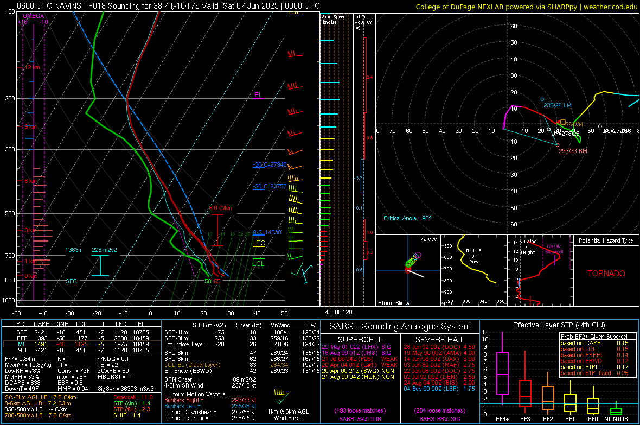Click the 'Corfidi Downshear' vector line
Viewport: 640px width, 425px height.
coord(210,412)
